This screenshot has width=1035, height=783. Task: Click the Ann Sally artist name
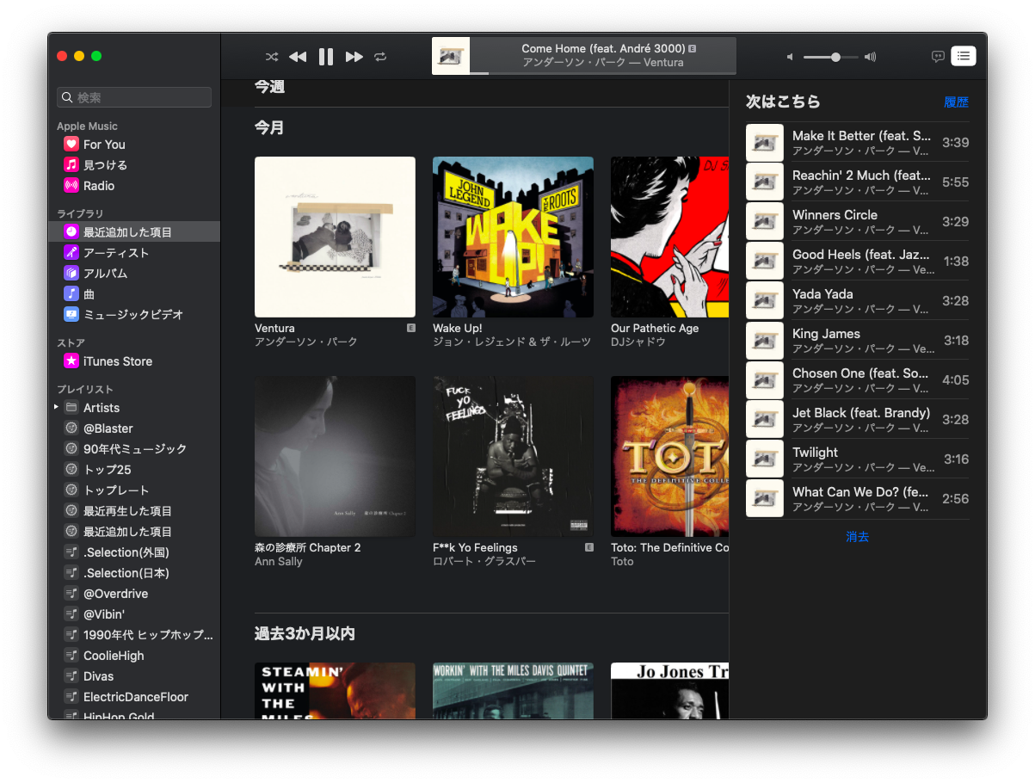click(279, 562)
